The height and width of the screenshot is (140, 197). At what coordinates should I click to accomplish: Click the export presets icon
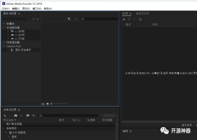coord(34,116)
